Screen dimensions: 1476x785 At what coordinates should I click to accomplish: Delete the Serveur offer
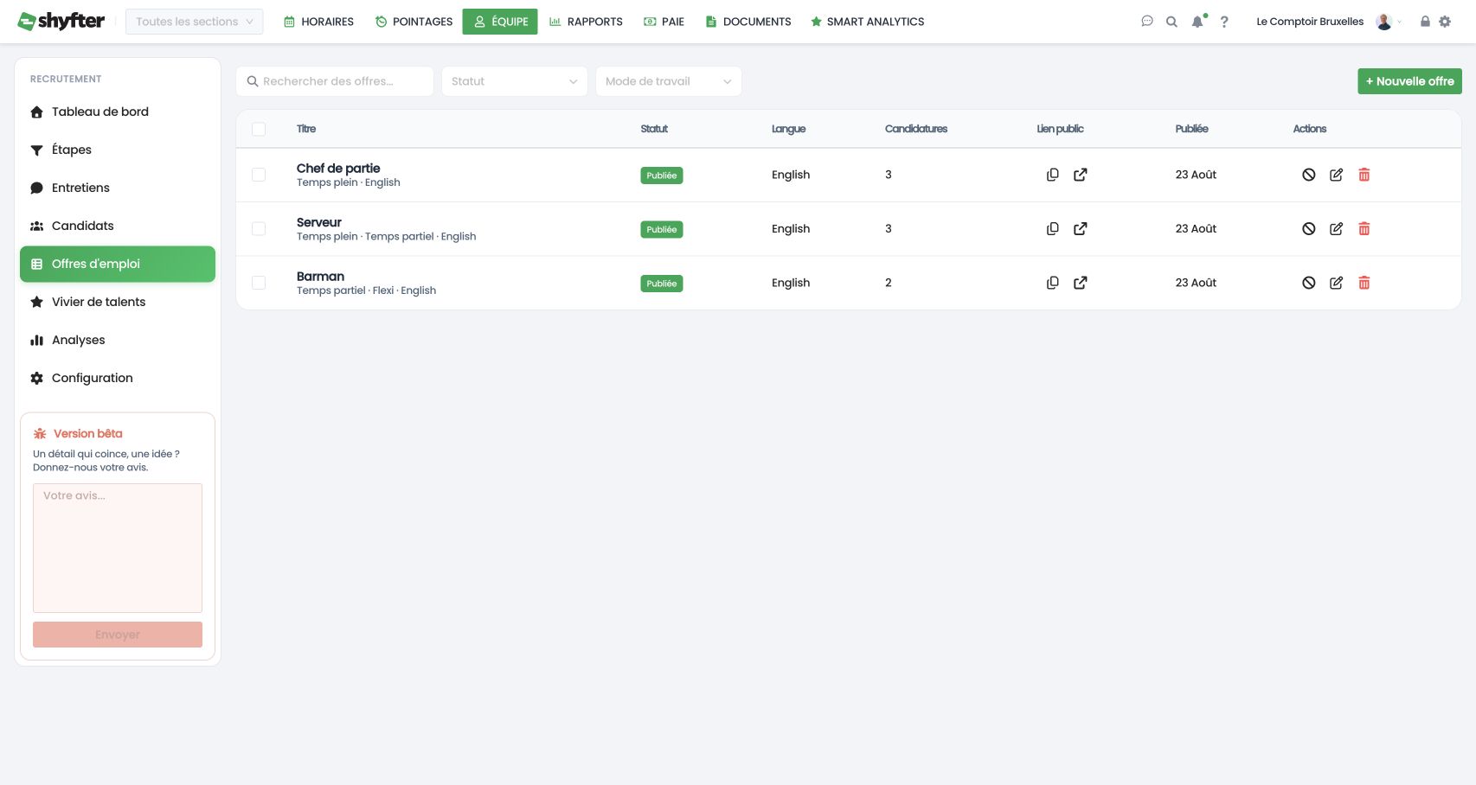(1364, 229)
